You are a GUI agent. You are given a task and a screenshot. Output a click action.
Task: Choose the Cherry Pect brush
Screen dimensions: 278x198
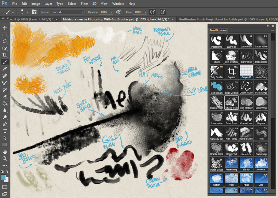click(x=231, y=103)
